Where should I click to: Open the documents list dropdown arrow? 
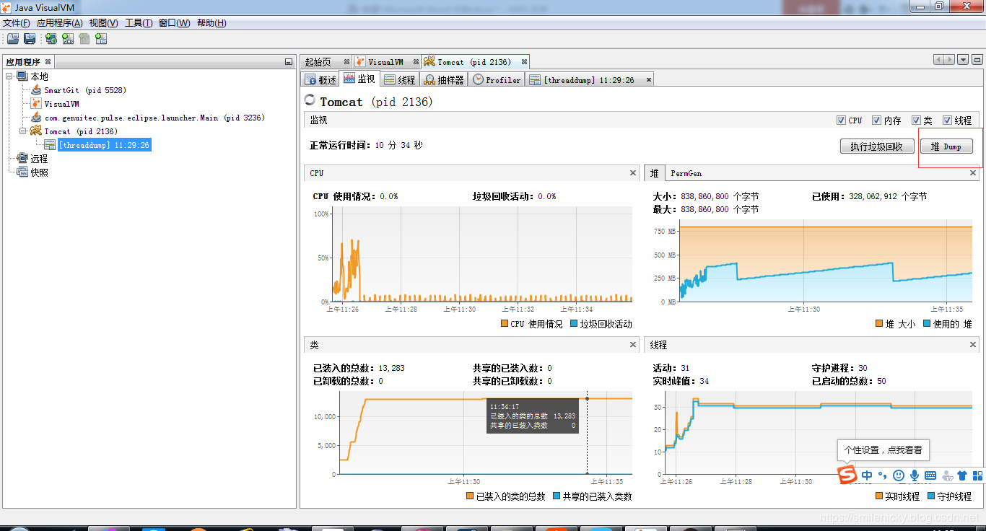point(963,60)
